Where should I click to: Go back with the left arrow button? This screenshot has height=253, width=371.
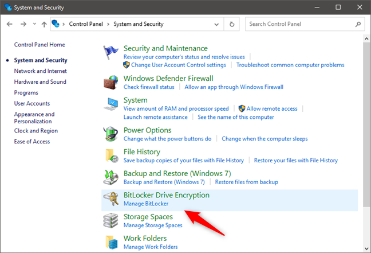[10, 24]
